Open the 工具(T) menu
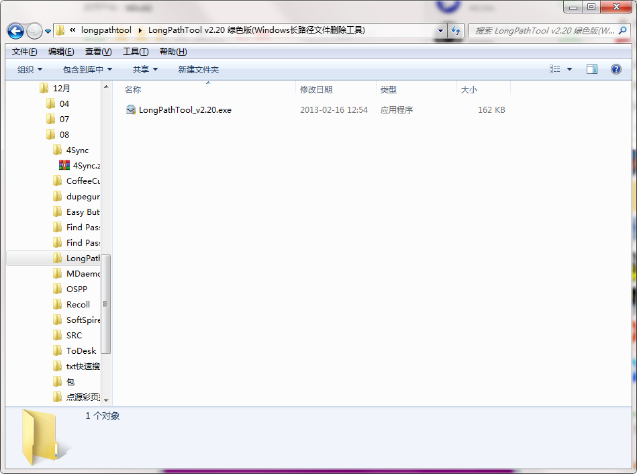This screenshot has width=637, height=474. click(136, 52)
